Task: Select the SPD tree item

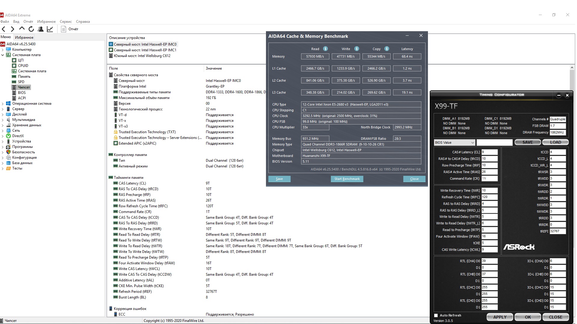Action: 21,82
